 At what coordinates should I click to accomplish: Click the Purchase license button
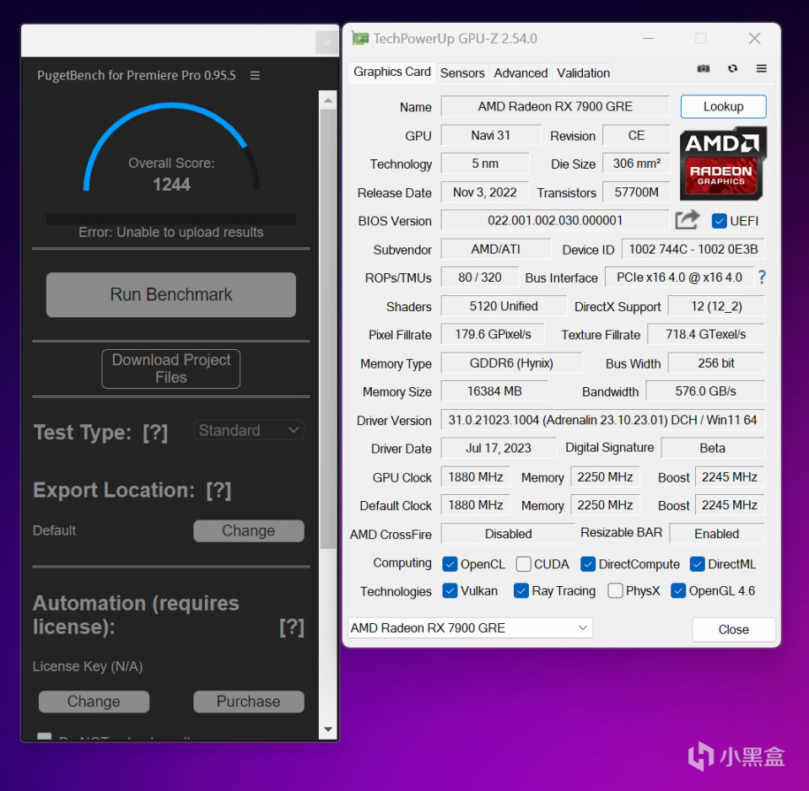tap(249, 702)
